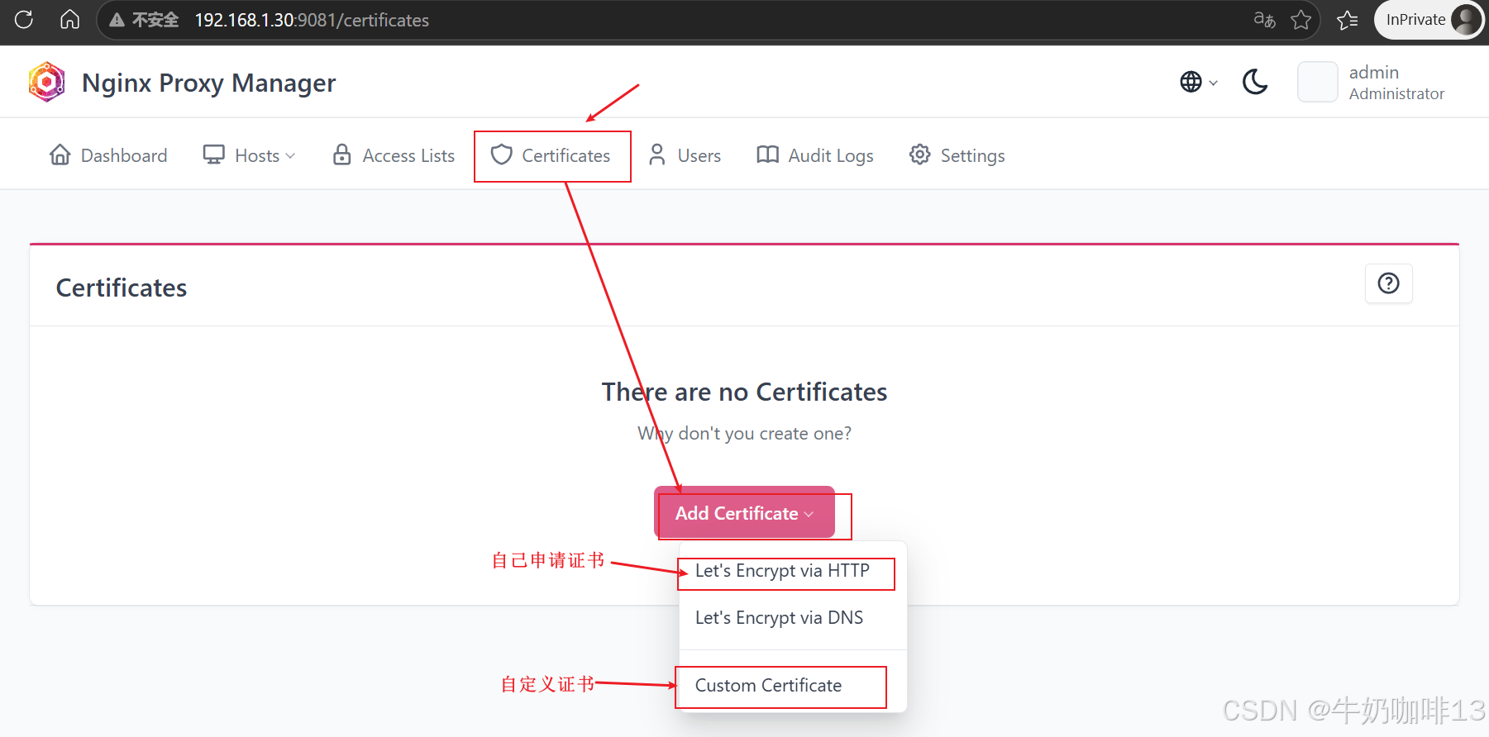Click the Settings gear icon
1489x737 pixels.
coord(919,155)
